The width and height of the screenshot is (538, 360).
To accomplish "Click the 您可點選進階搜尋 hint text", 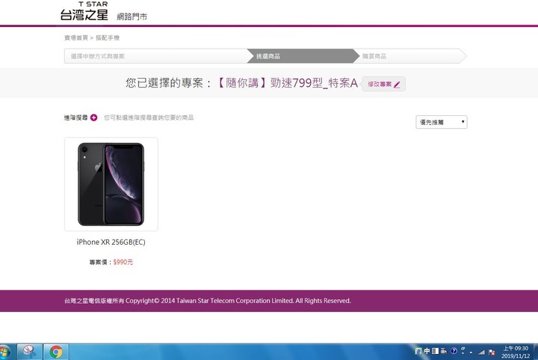I will click(x=149, y=118).
